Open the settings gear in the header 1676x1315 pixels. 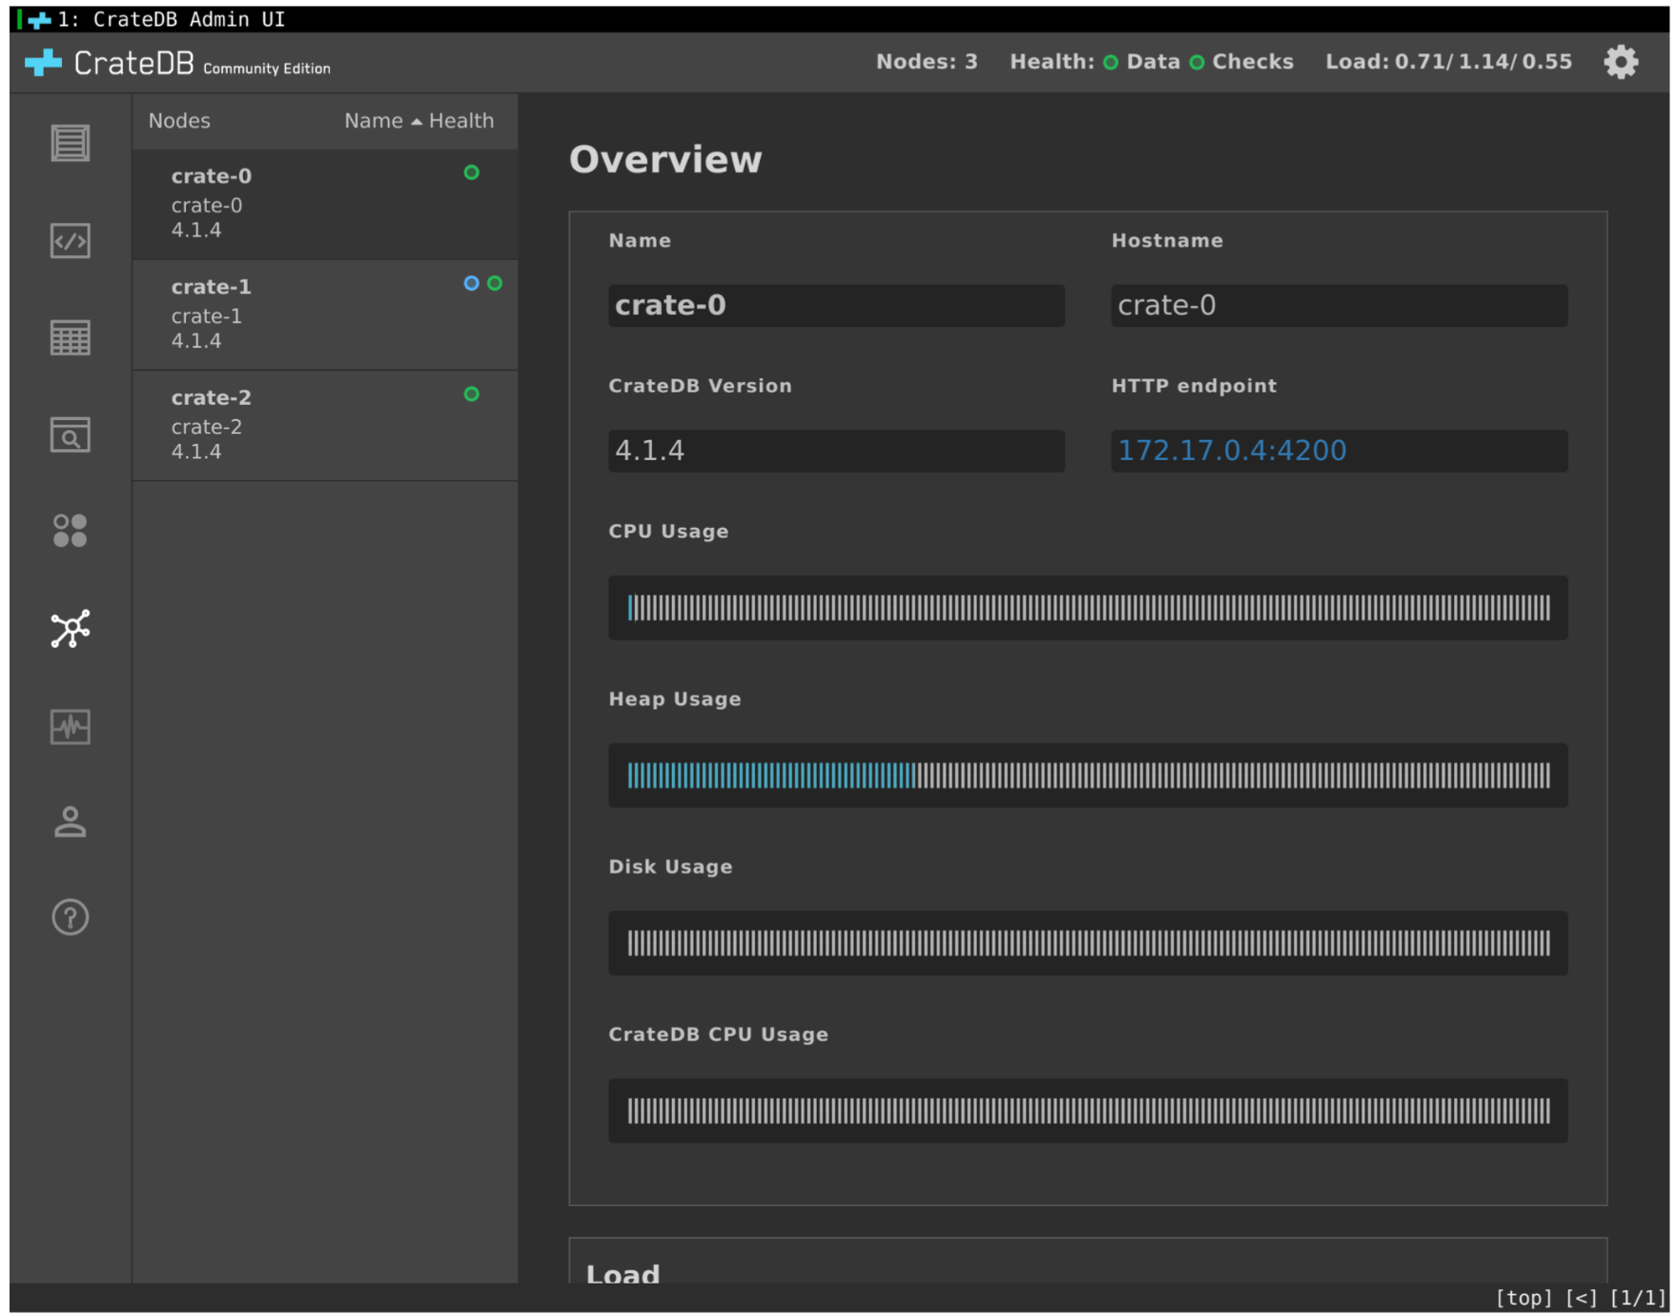(x=1620, y=60)
